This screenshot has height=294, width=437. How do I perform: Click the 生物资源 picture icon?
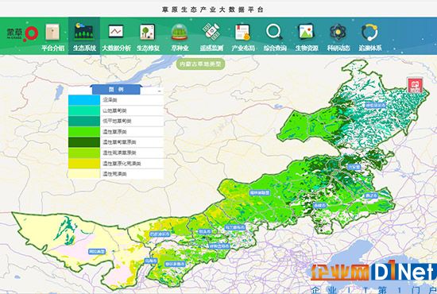[x=306, y=32]
